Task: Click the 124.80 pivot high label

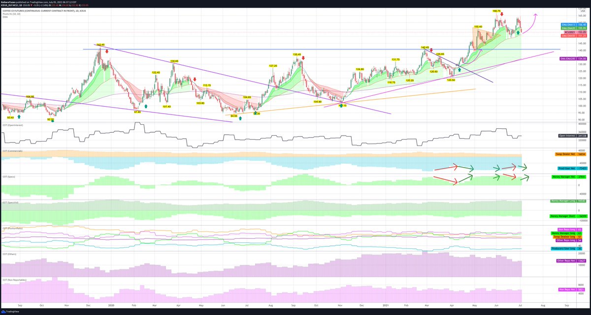Action: pyautogui.click(x=360, y=69)
